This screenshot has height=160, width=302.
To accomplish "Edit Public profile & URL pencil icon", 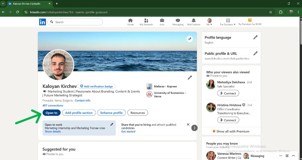I will (255, 53).
